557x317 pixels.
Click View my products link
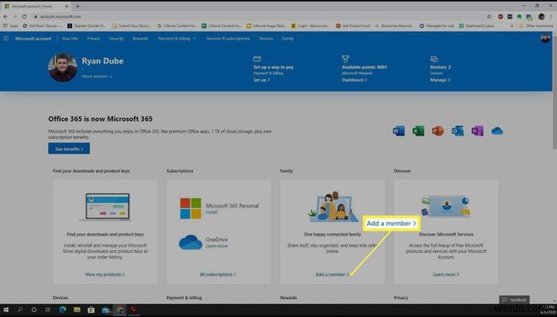[105, 274]
